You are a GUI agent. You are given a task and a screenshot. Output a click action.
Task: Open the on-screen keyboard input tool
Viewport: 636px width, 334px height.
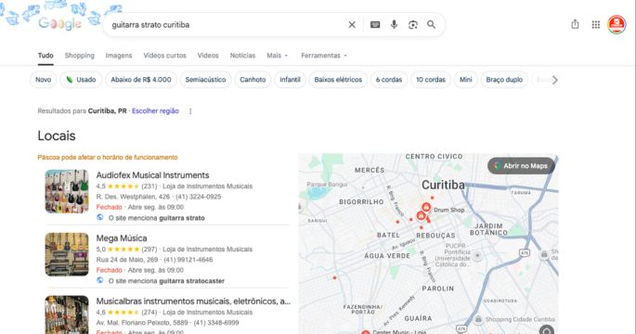click(x=375, y=25)
